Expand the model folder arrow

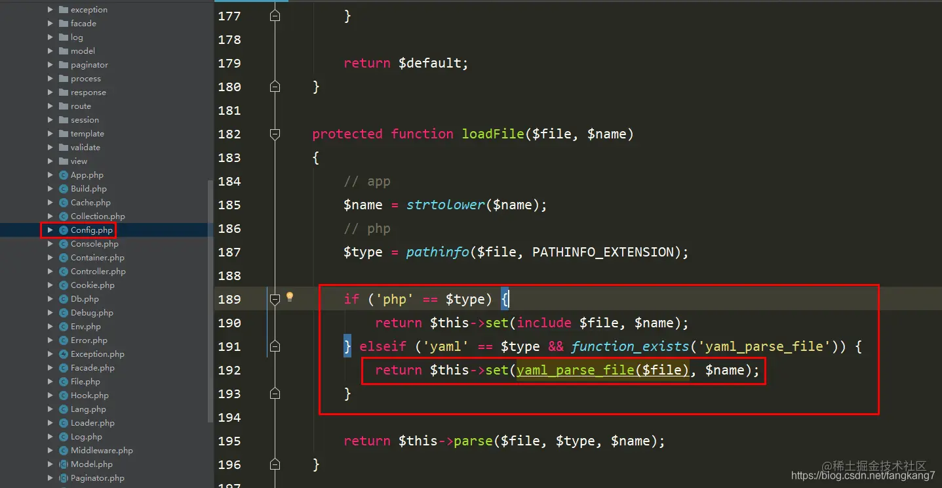pyautogui.click(x=50, y=51)
